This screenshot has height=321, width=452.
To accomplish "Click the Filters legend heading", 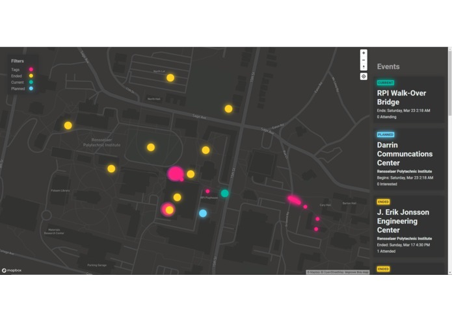I will [x=18, y=61].
